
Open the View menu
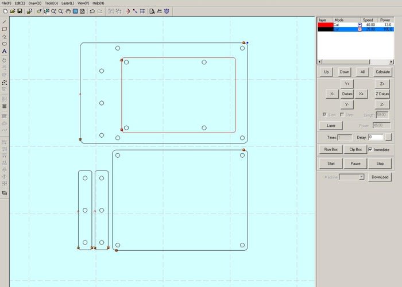83,3
